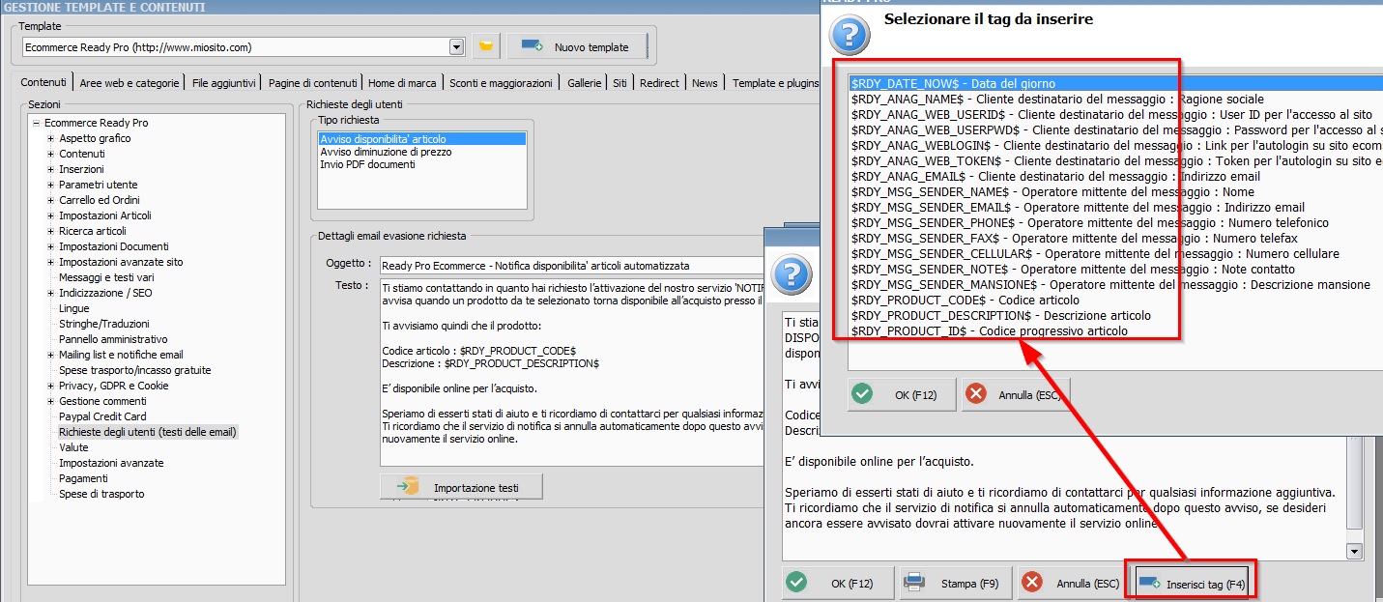Screen dimensions: 1383x602
Task: Click Annulla (ESC) in text editor dialog
Action: tap(1072, 583)
